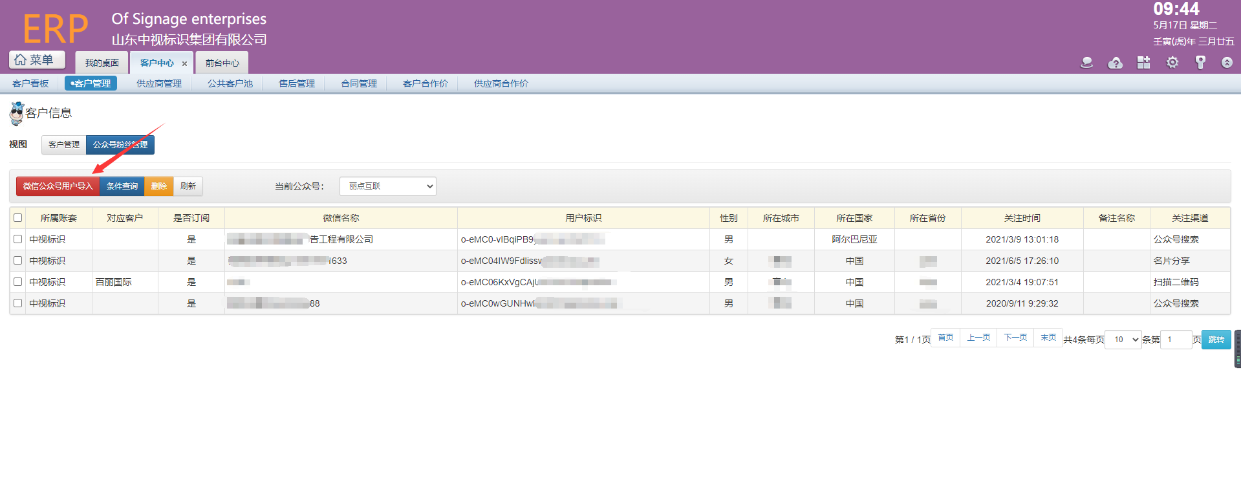This screenshot has width=1241, height=500.
Task: Sort by 所在省份 column header
Action: pyautogui.click(x=928, y=218)
